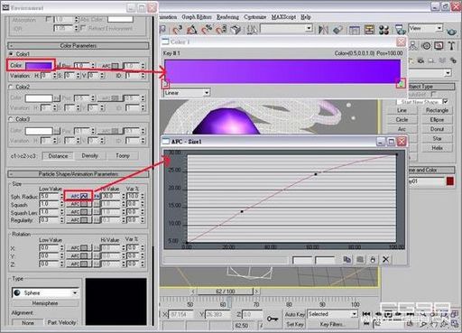
Task: Click the Mirror tool icon in toolbar
Action: pos(323,30)
